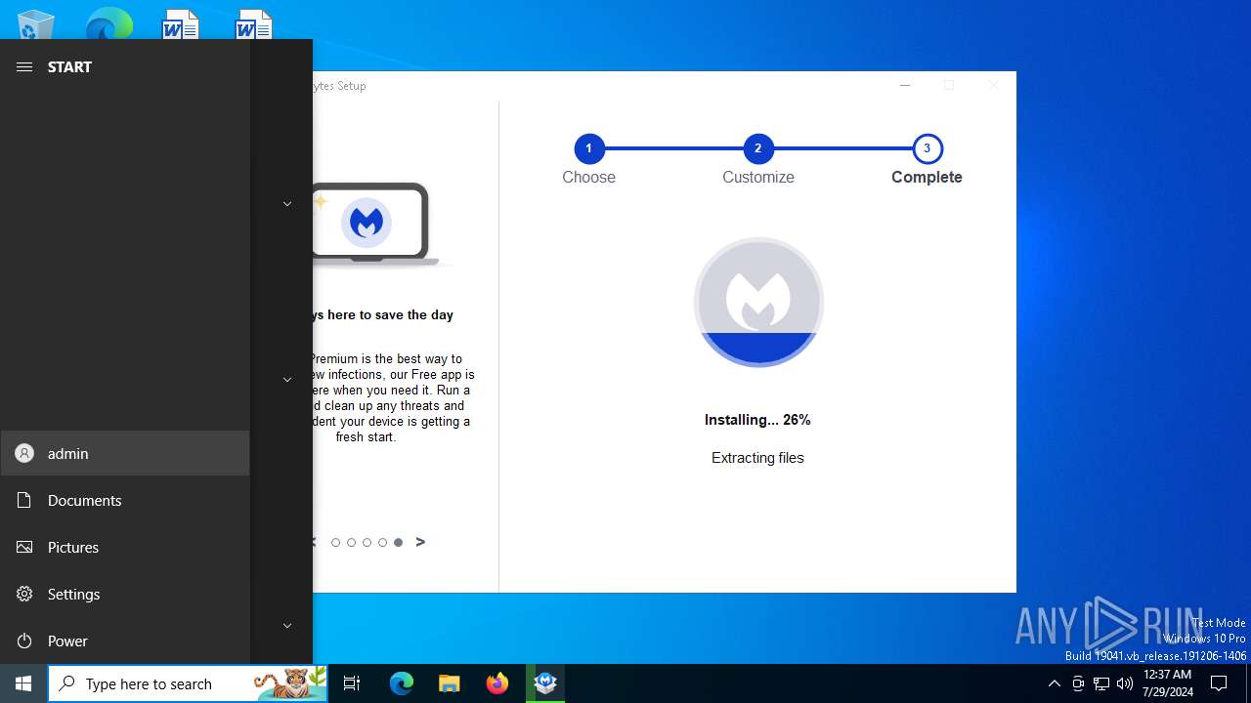Click the Documents page icon

[24, 500]
